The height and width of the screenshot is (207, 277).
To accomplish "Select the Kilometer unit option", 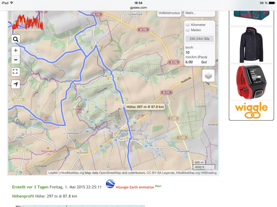I will (188, 25).
